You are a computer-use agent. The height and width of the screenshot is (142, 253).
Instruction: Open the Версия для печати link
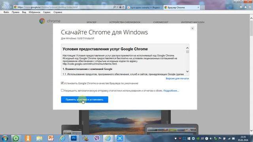(177, 78)
